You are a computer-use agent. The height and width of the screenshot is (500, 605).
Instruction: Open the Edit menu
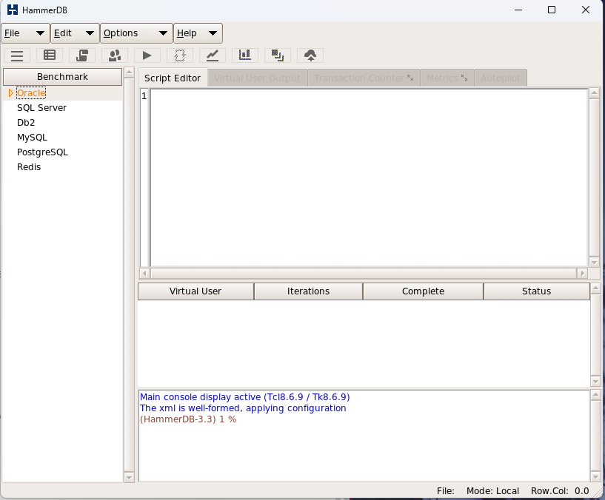point(73,33)
